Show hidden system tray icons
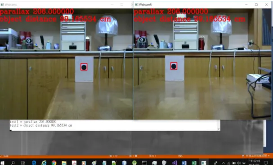Screen dimensions: 273x165 [224, 163]
